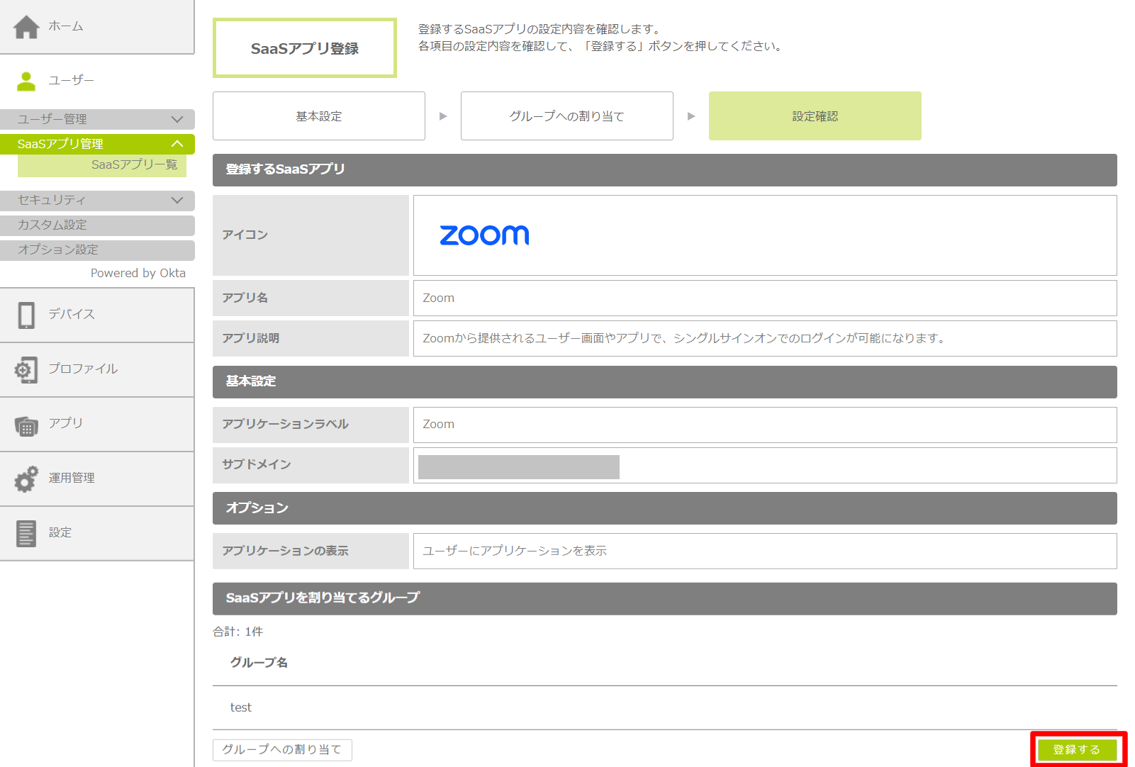Click the アプリ名 field showing Zoom
The image size is (1135, 767).
point(765,298)
